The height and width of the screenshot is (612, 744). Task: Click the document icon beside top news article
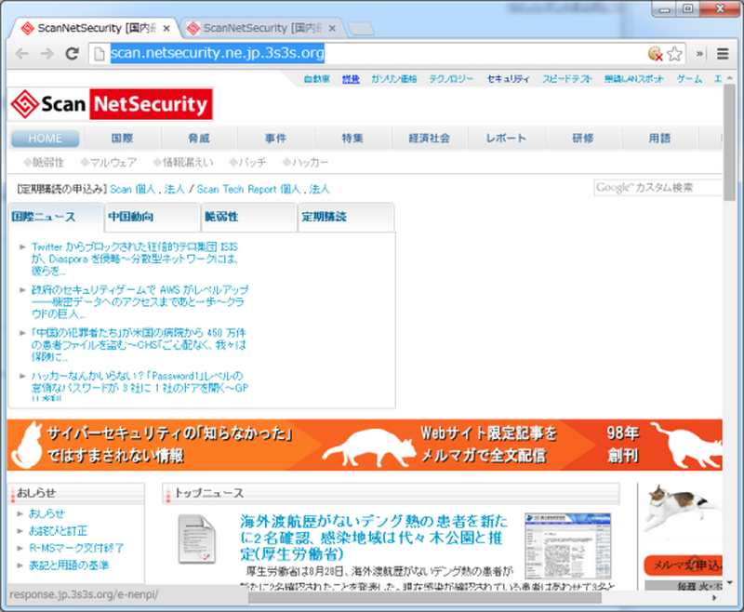pos(196,536)
